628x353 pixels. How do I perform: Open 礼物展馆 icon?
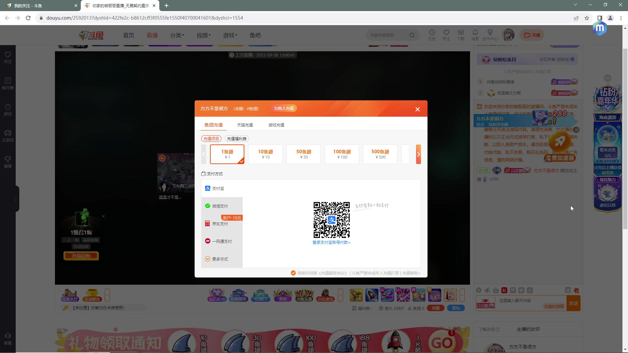238,295
